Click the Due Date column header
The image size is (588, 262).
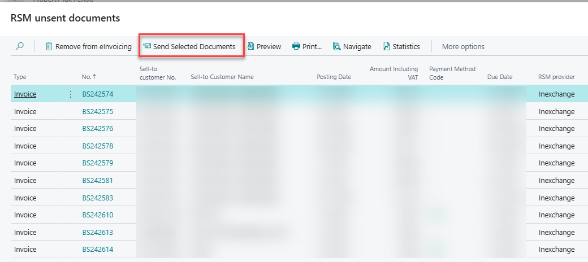(500, 77)
